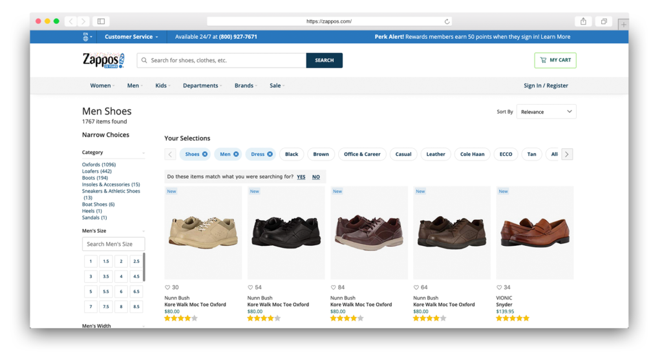Open MY CART
Image resolution: width=662 pixels, height=352 pixels.
coord(555,60)
